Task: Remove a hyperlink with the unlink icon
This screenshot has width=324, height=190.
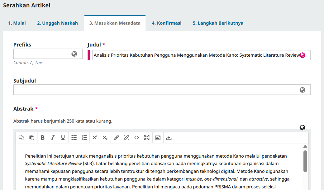Action: pyautogui.click(x=126, y=137)
